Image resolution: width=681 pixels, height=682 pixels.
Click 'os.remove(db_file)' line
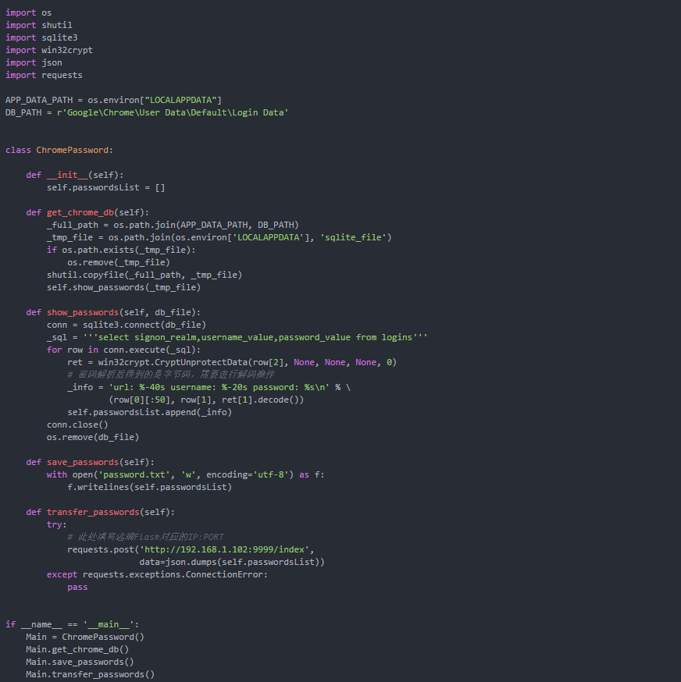(x=93, y=437)
